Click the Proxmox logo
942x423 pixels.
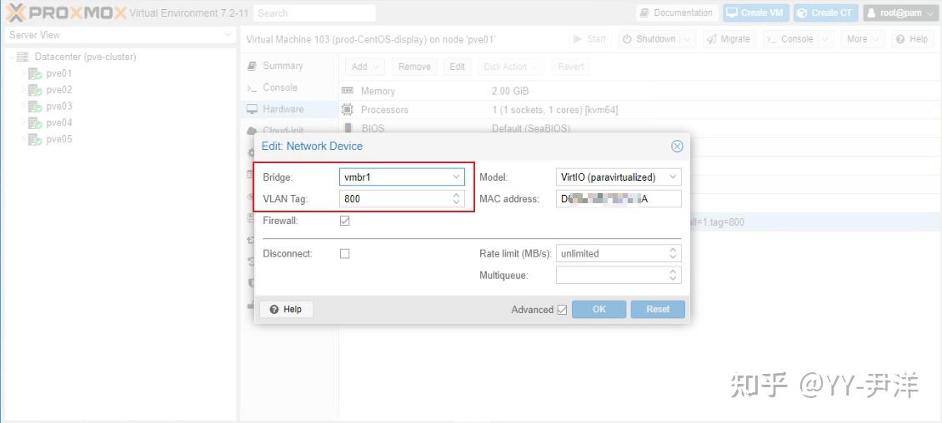(66, 12)
